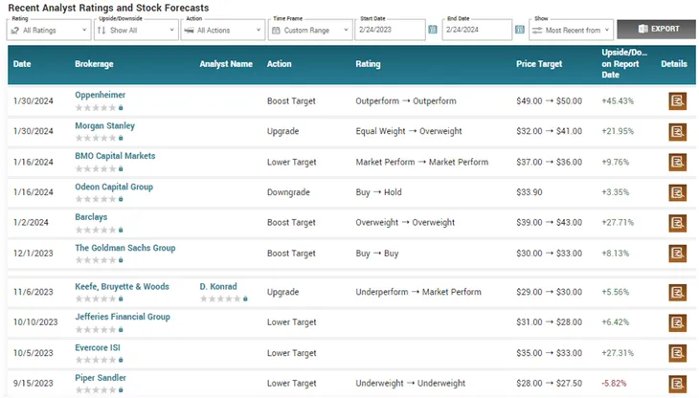
Task: Click star rating under The Goldman Sachs Group
Action: click(x=96, y=260)
